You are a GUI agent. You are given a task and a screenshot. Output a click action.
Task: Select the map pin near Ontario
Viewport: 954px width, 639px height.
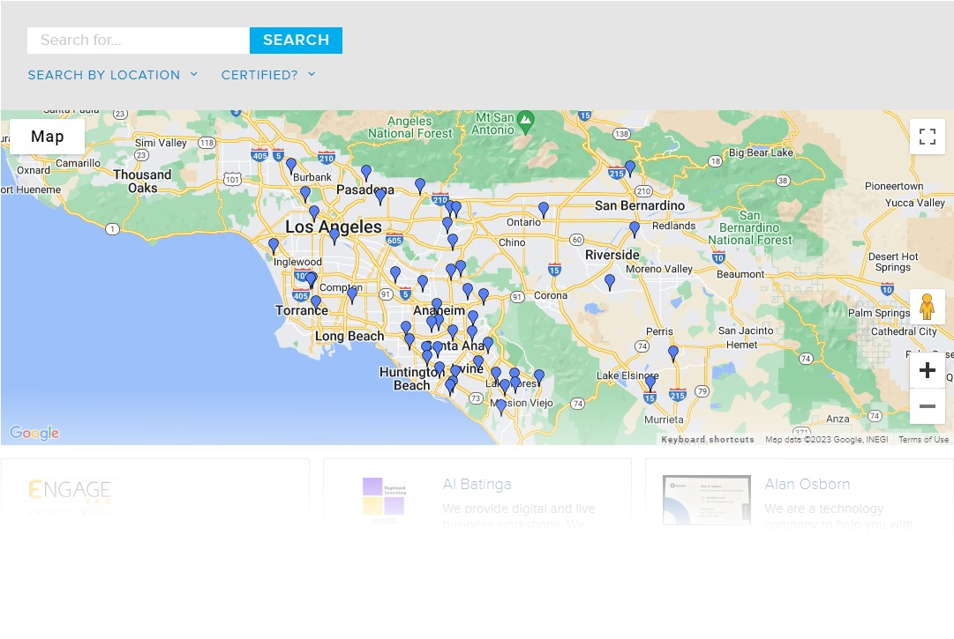tap(544, 210)
